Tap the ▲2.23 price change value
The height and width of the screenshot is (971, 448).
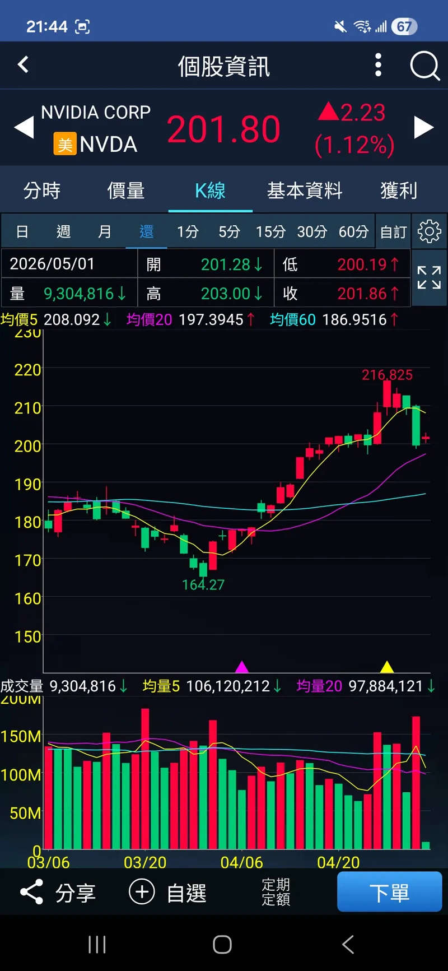(352, 113)
